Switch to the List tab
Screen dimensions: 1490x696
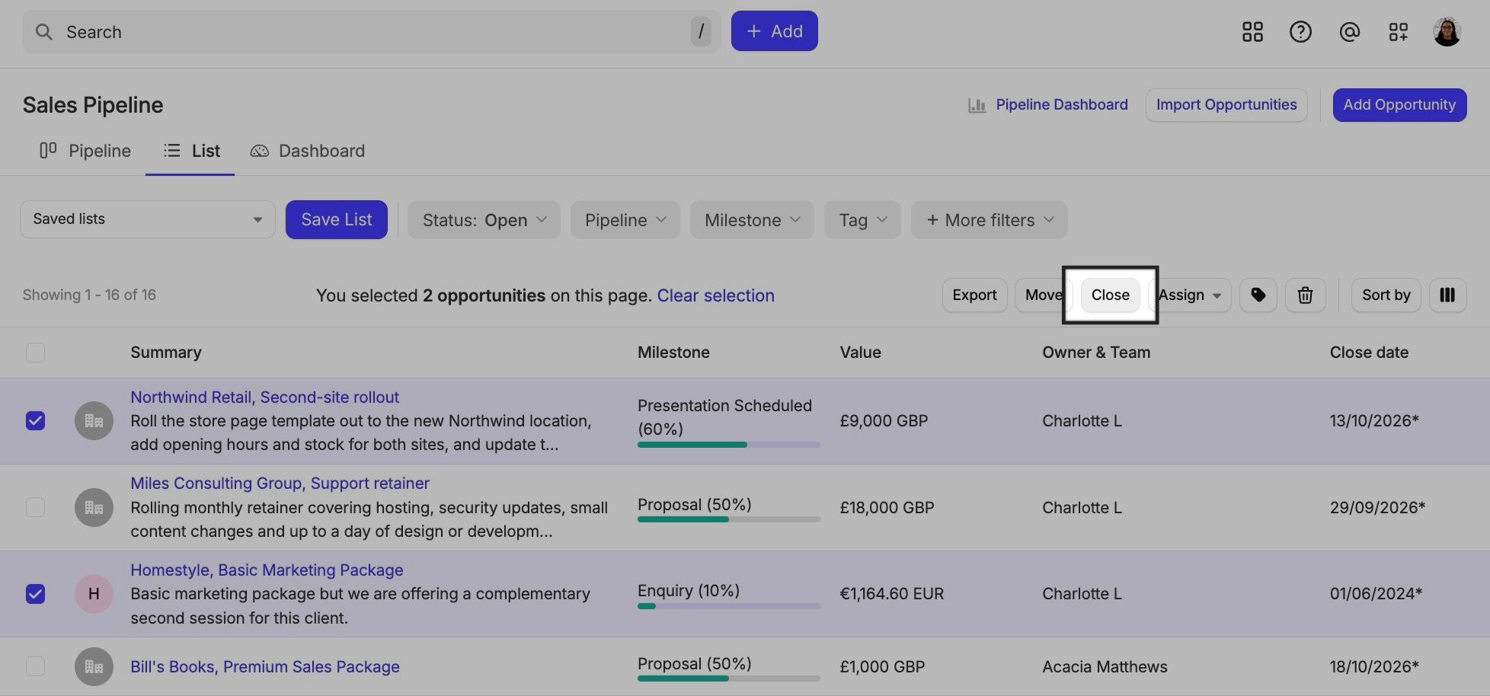point(191,151)
